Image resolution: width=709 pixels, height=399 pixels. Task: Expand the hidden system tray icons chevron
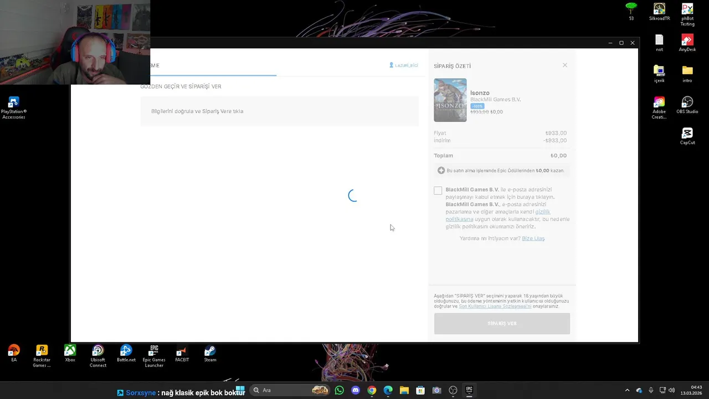[x=627, y=390]
